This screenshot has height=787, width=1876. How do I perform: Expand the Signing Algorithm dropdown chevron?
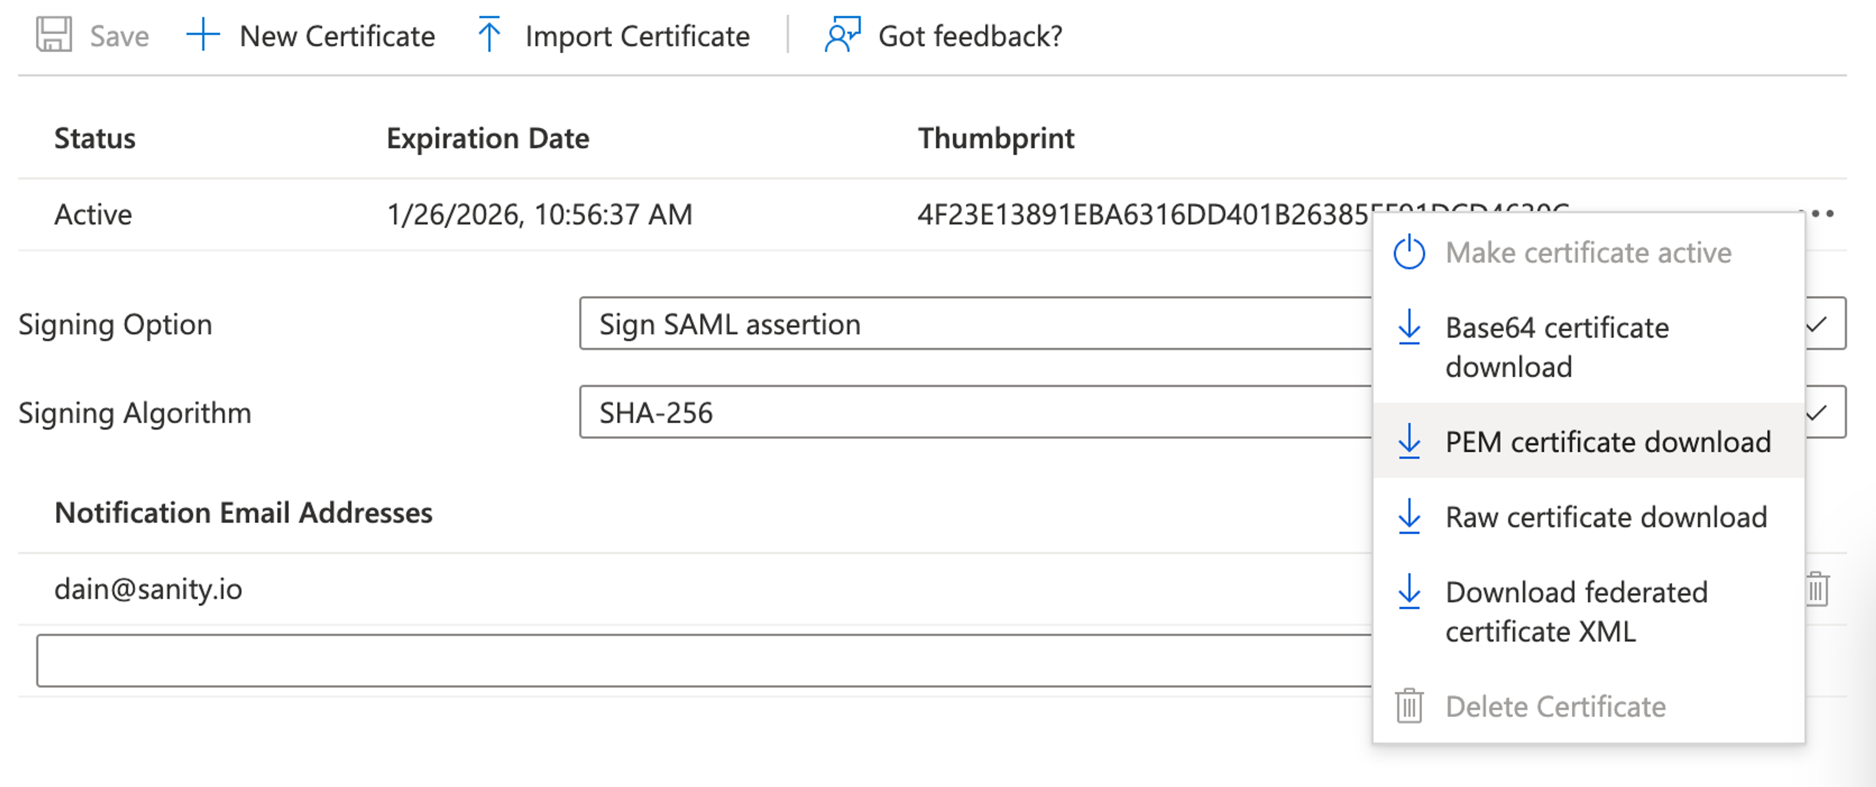(x=1818, y=412)
